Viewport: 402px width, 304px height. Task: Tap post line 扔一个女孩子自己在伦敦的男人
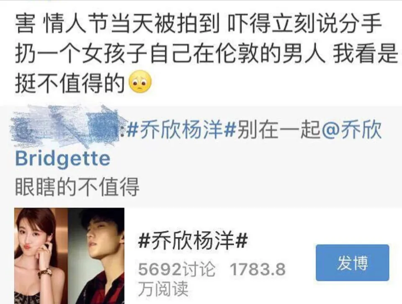click(170, 53)
